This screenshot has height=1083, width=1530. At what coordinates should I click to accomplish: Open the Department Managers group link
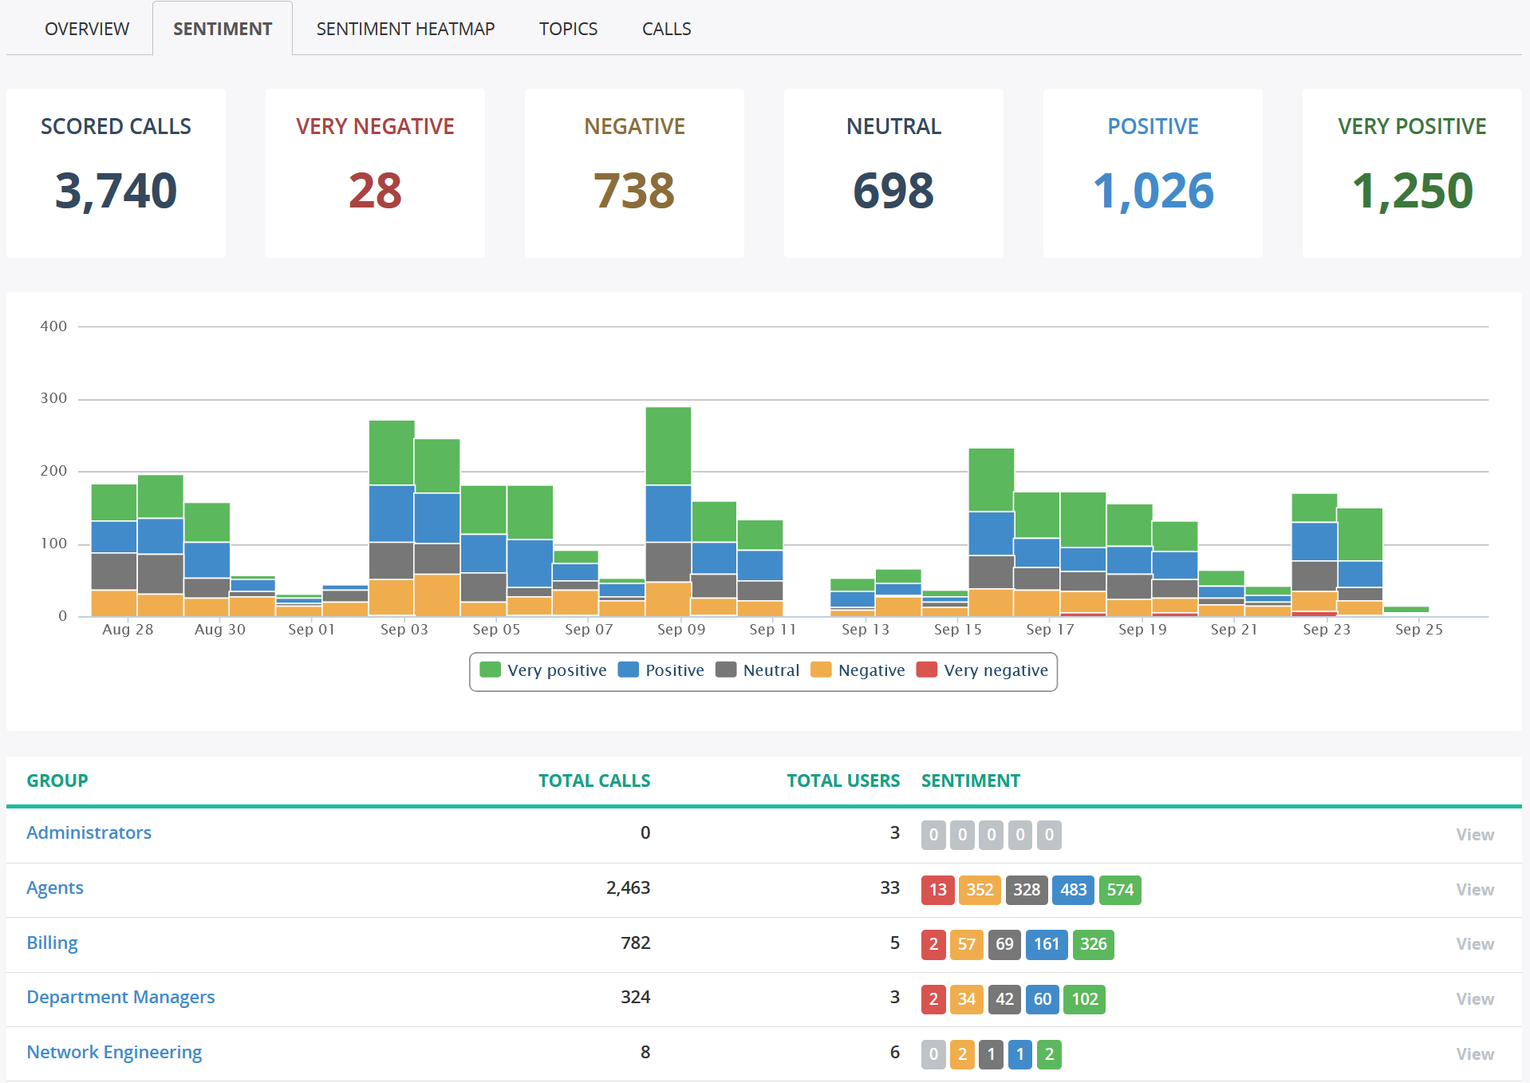pos(120,997)
